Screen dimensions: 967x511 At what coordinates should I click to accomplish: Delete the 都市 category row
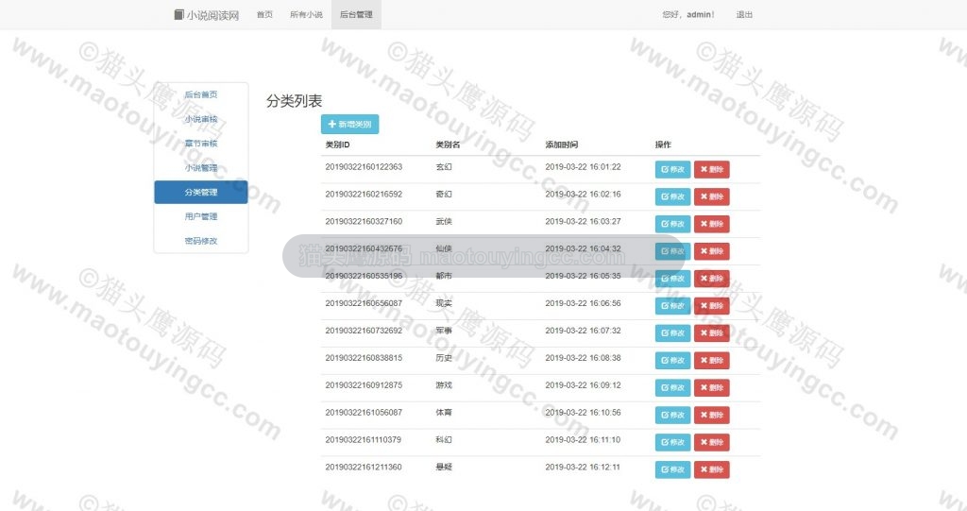[712, 279]
